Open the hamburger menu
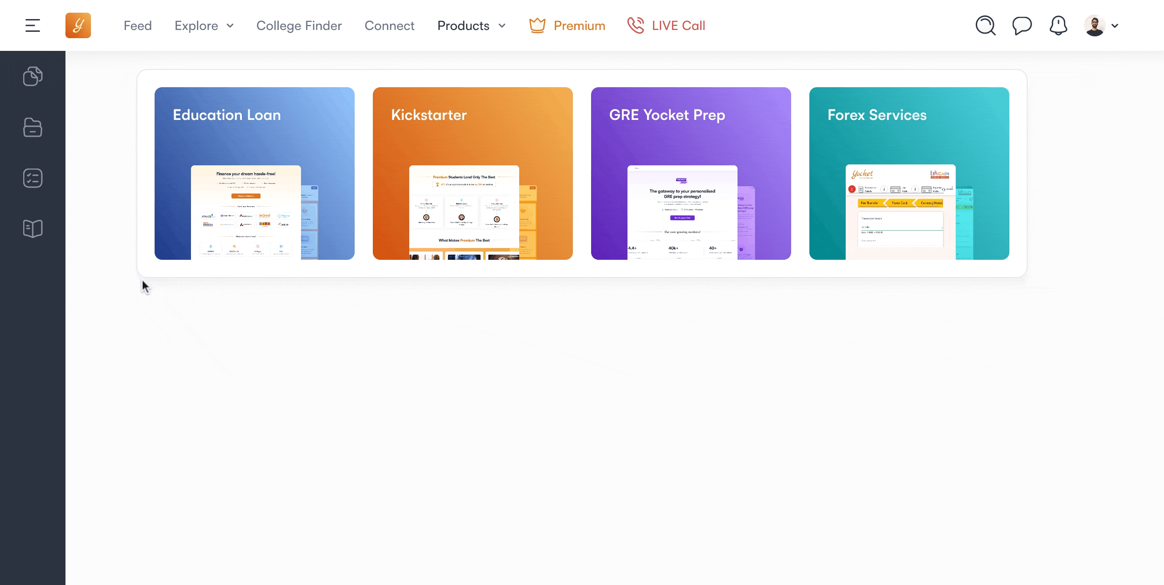Viewport: 1164px width, 585px height. point(32,25)
